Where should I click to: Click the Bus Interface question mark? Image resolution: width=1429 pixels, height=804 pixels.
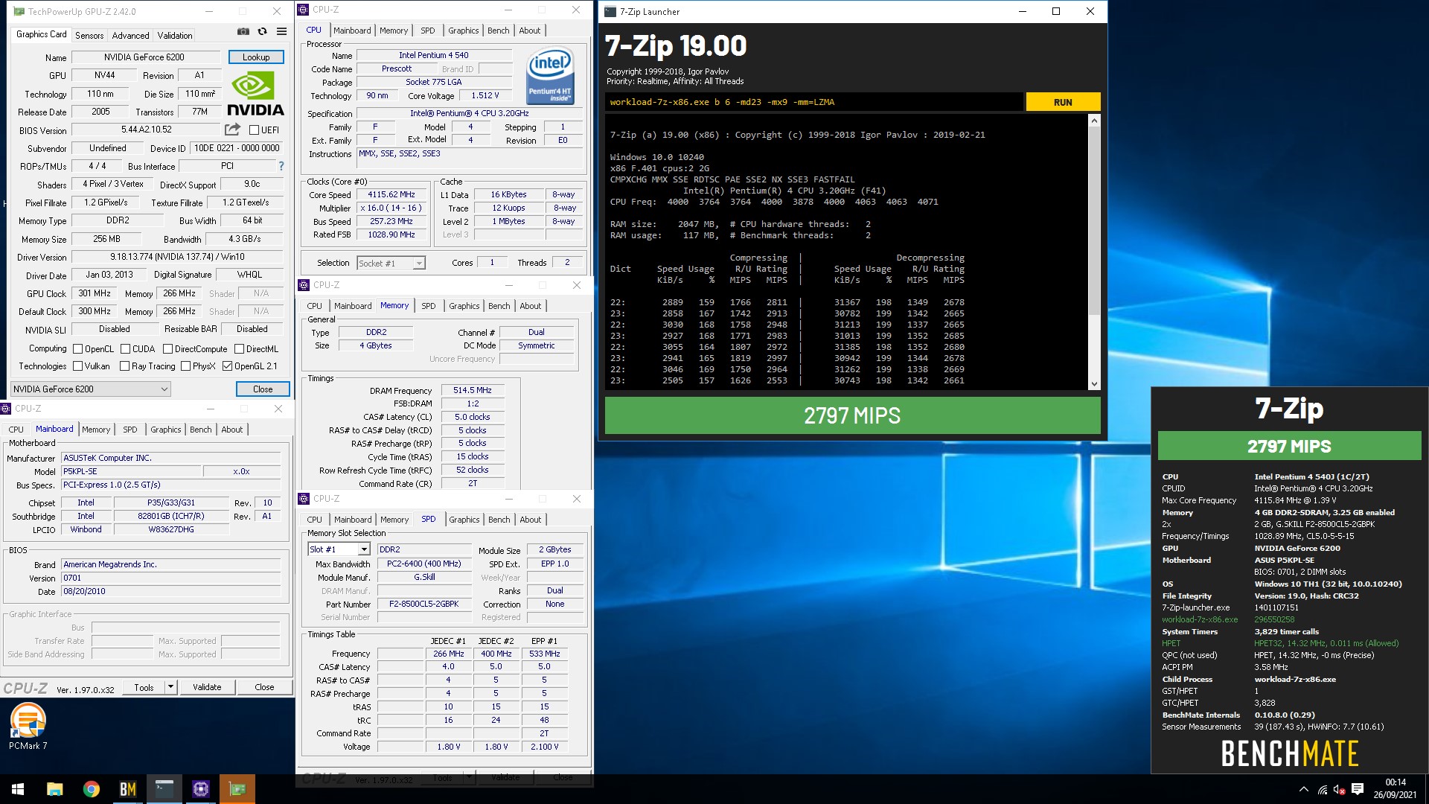[x=281, y=166]
